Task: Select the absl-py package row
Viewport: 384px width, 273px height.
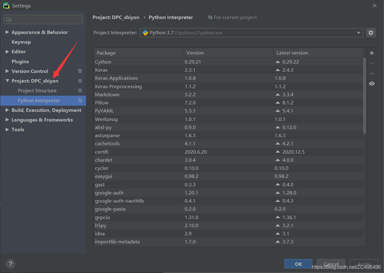Action: coord(228,127)
